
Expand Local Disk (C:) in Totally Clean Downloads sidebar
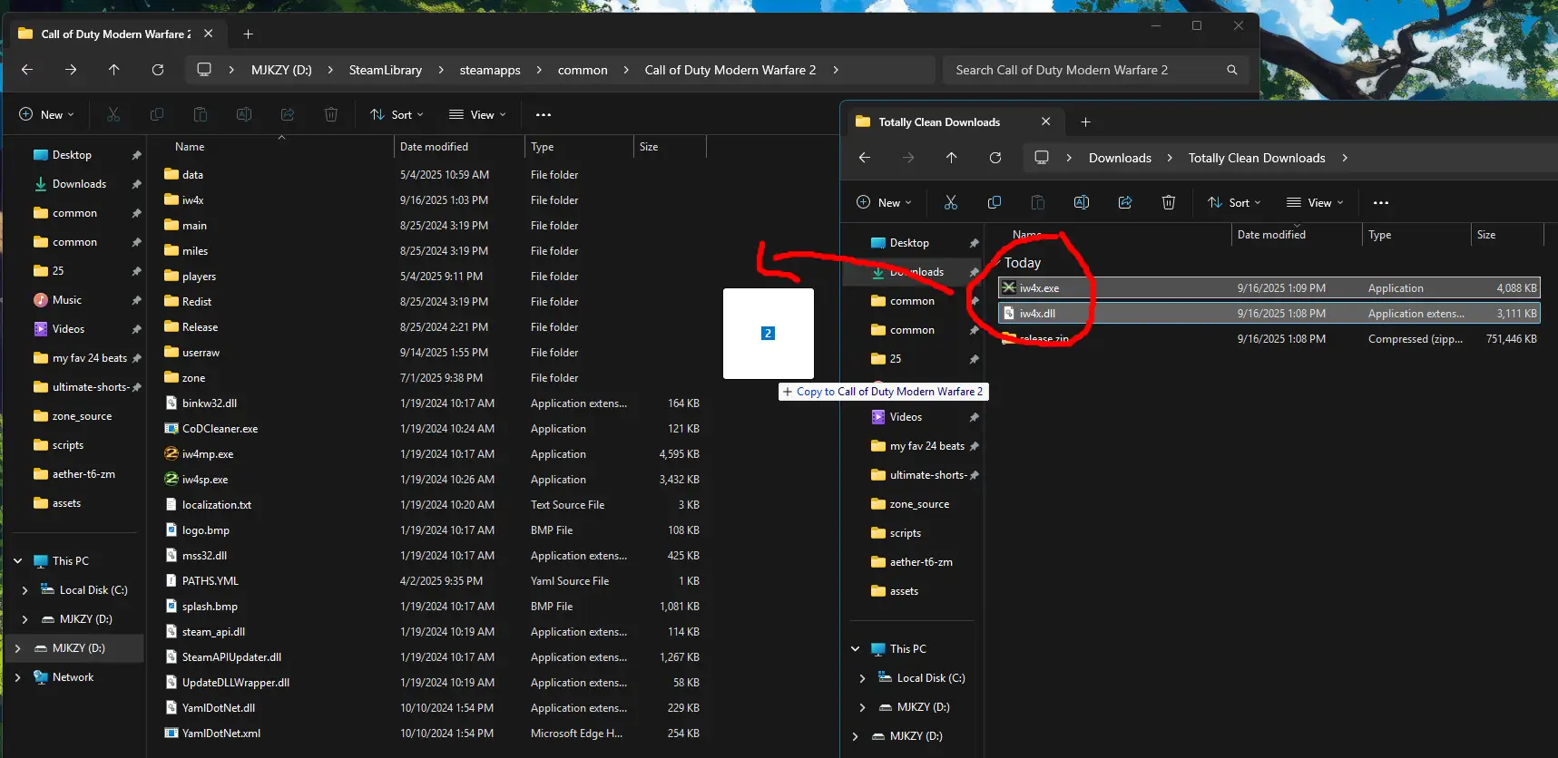pyautogui.click(x=862, y=678)
